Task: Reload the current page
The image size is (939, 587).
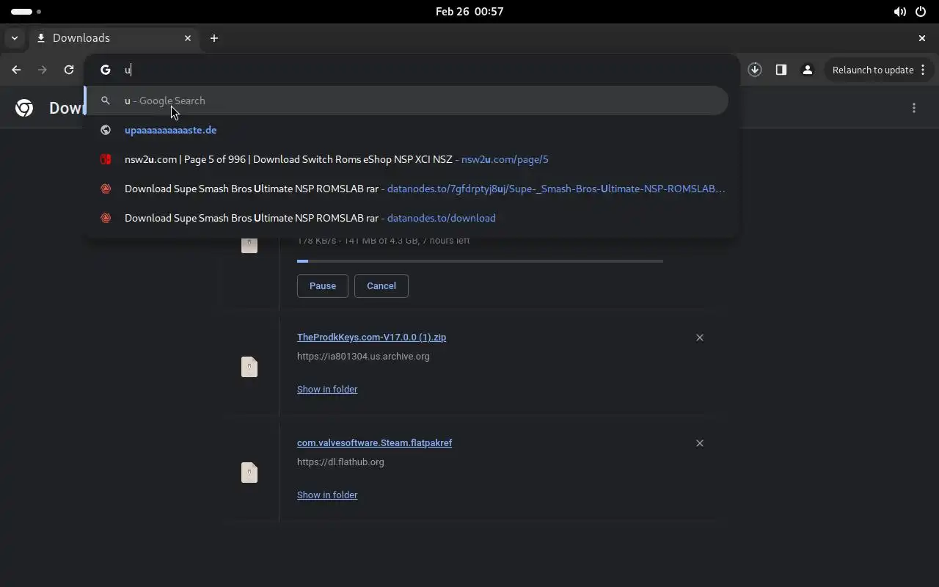Action: click(x=69, y=70)
